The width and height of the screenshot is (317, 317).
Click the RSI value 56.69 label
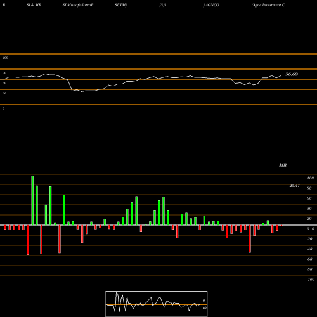tap(292, 74)
